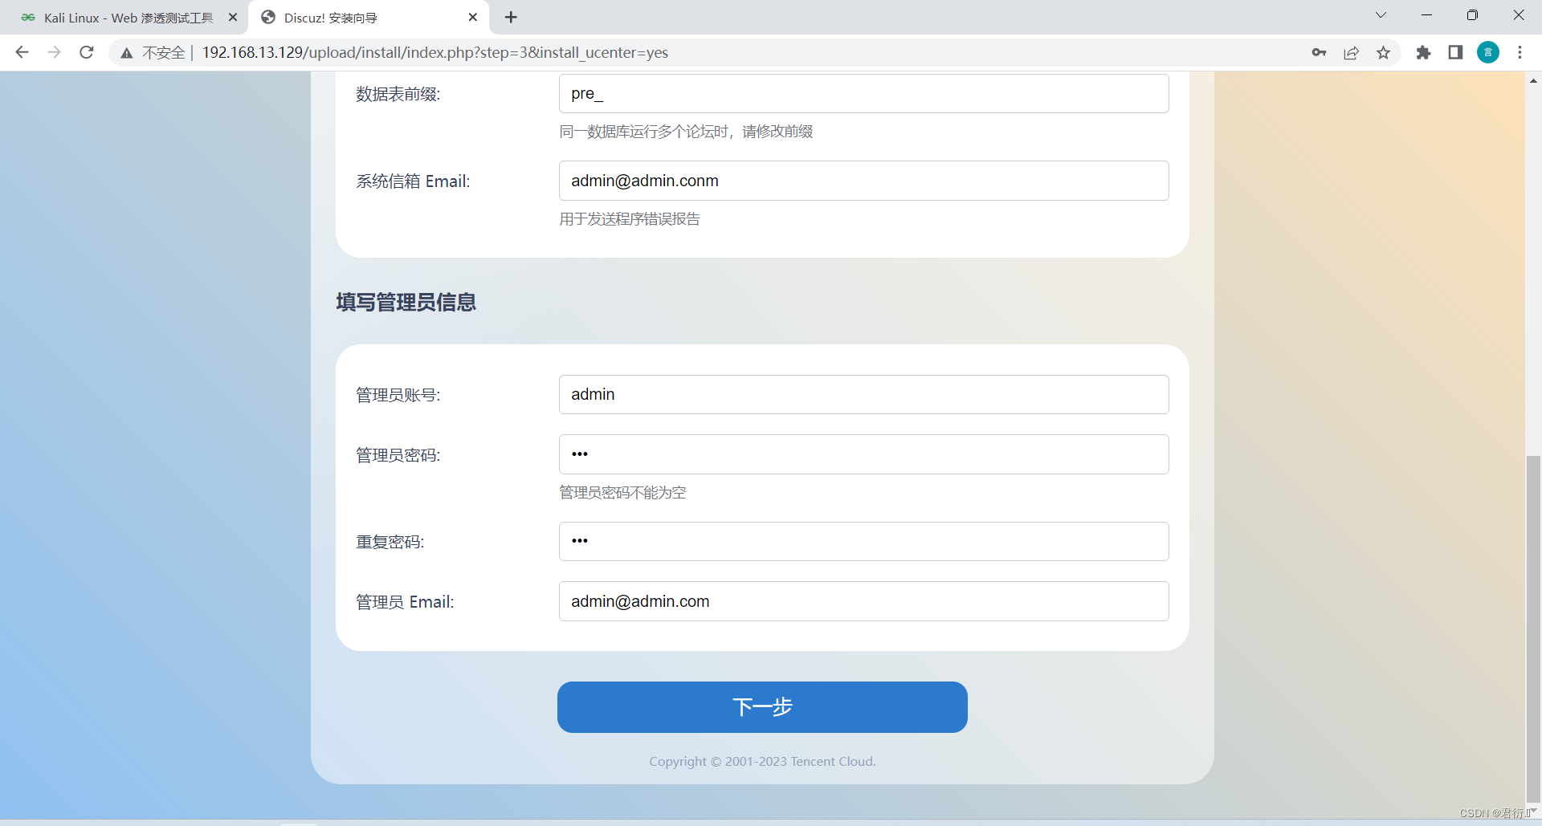The width and height of the screenshot is (1542, 826).
Task: Click the 重复密码: label
Action: point(390,542)
